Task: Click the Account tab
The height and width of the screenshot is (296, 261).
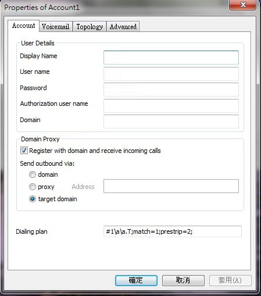Action: pyautogui.click(x=23, y=26)
